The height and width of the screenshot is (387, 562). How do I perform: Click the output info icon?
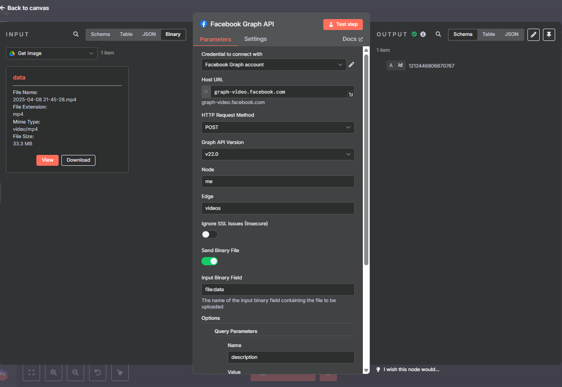click(423, 34)
